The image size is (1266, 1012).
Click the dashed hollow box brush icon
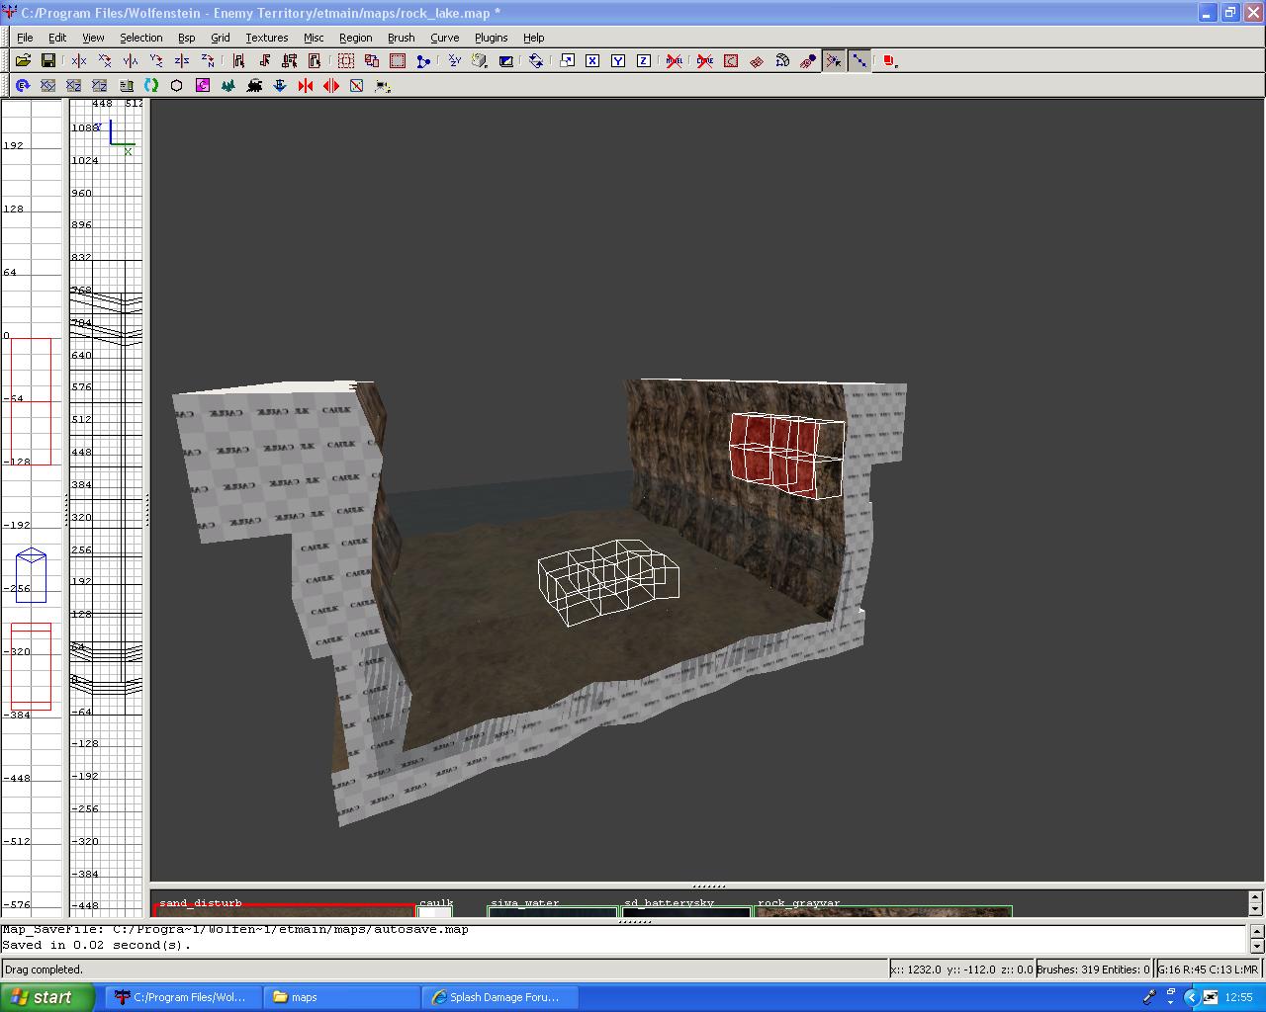pos(346,61)
